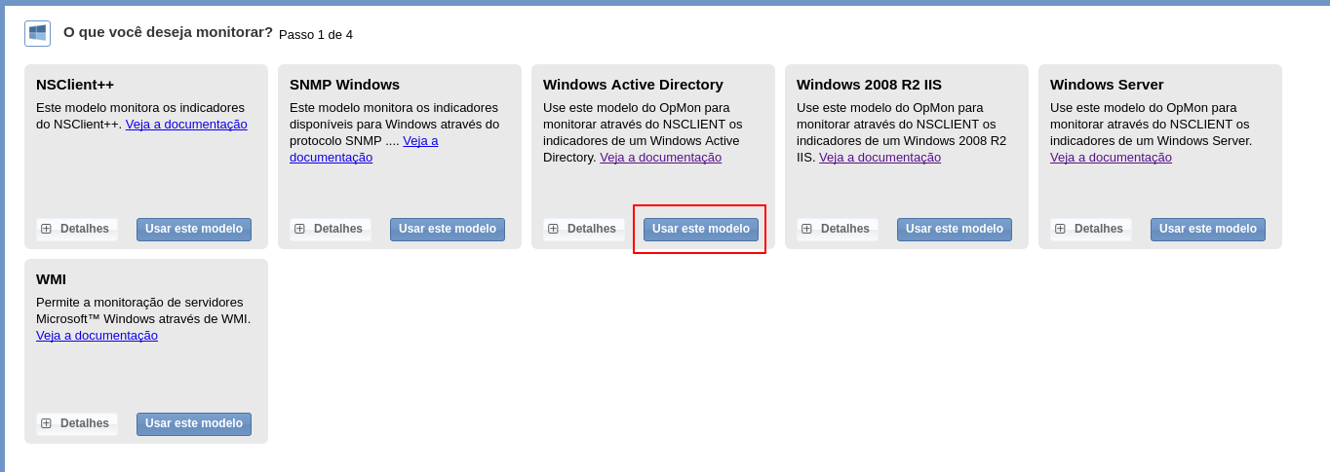Open WMI documentation link
This screenshot has height=472, width=1330.
(97, 336)
